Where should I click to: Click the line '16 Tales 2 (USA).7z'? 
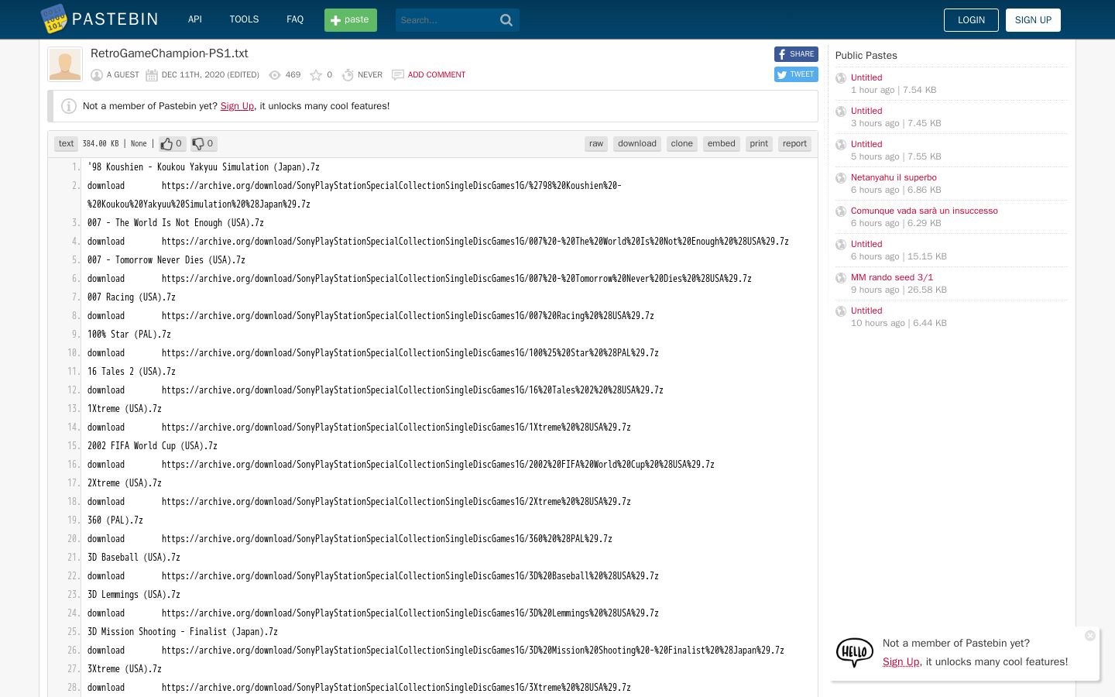tap(132, 372)
